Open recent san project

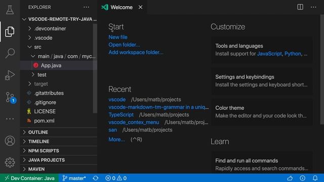click(x=112, y=130)
